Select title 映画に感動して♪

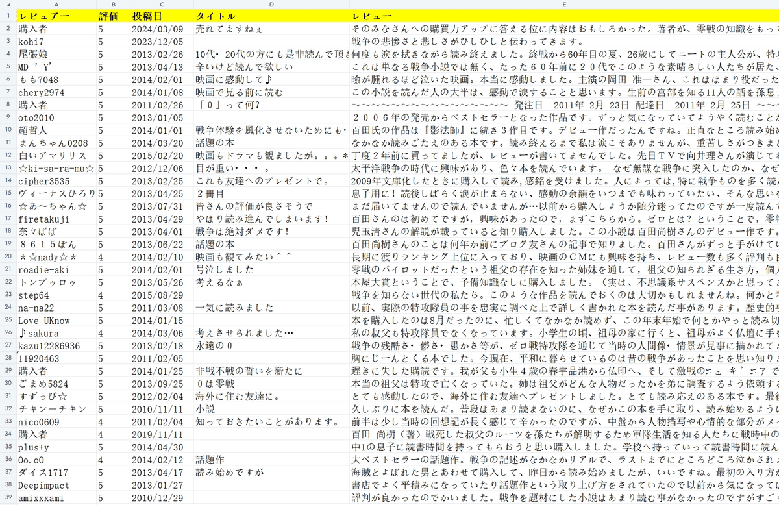coord(271,79)
